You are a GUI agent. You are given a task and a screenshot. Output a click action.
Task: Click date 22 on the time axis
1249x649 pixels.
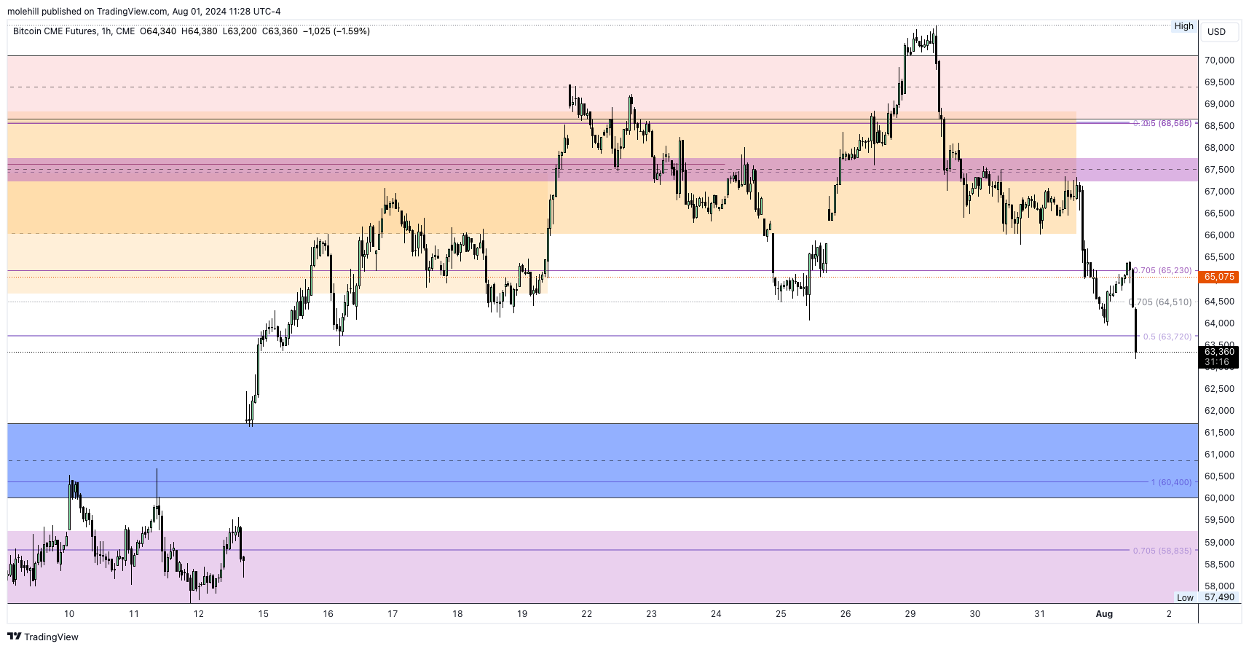[587, 614]
